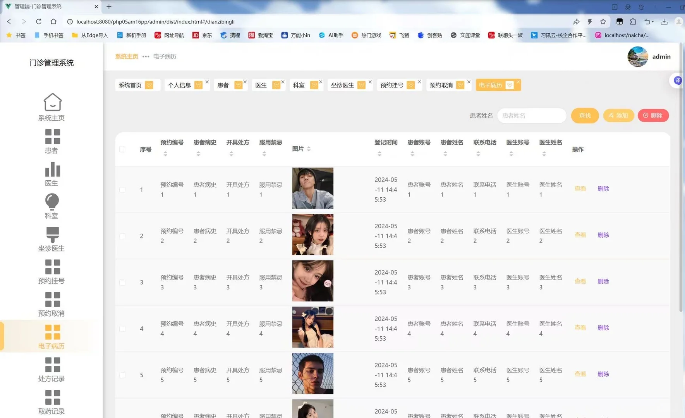This screenshot has height=418, width=685.
Task: Check the checkbox for row 1
Action: click(x=122, y=190)
